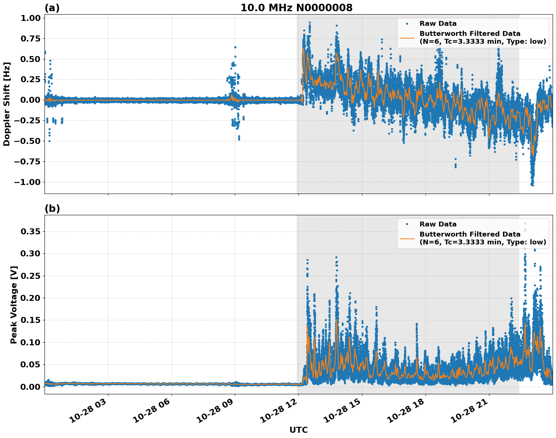Click the "Doppler Shift [Hz]" y-axis label
The image size is (556, 438).
7,104
